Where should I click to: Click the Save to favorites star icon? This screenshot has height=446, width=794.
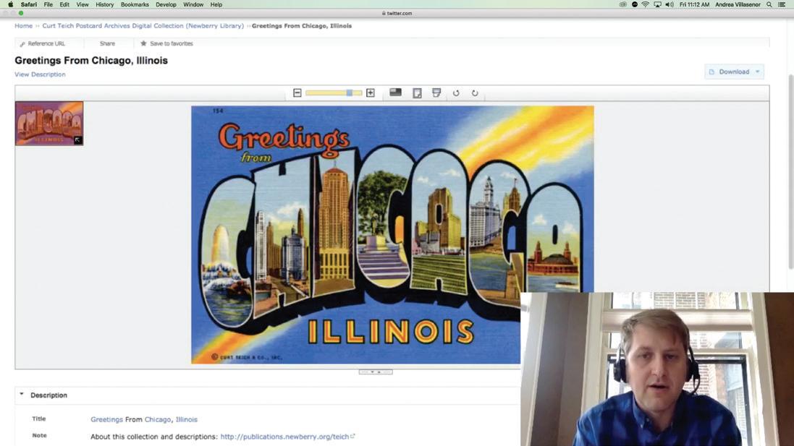[x=143, y=43]
